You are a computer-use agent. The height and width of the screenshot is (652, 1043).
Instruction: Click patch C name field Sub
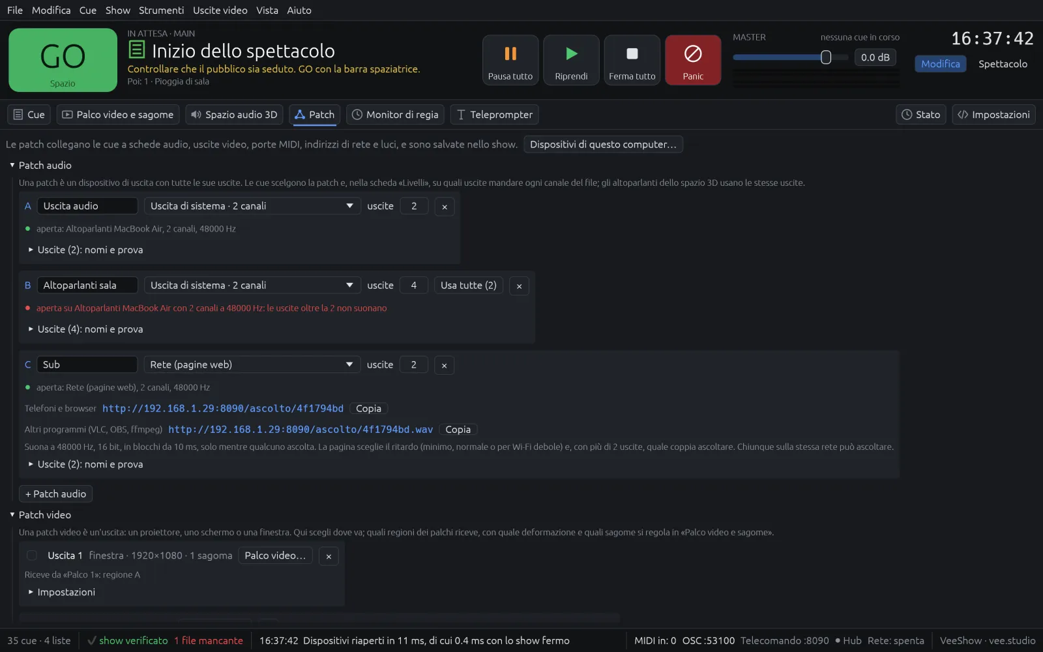(87, 365)
